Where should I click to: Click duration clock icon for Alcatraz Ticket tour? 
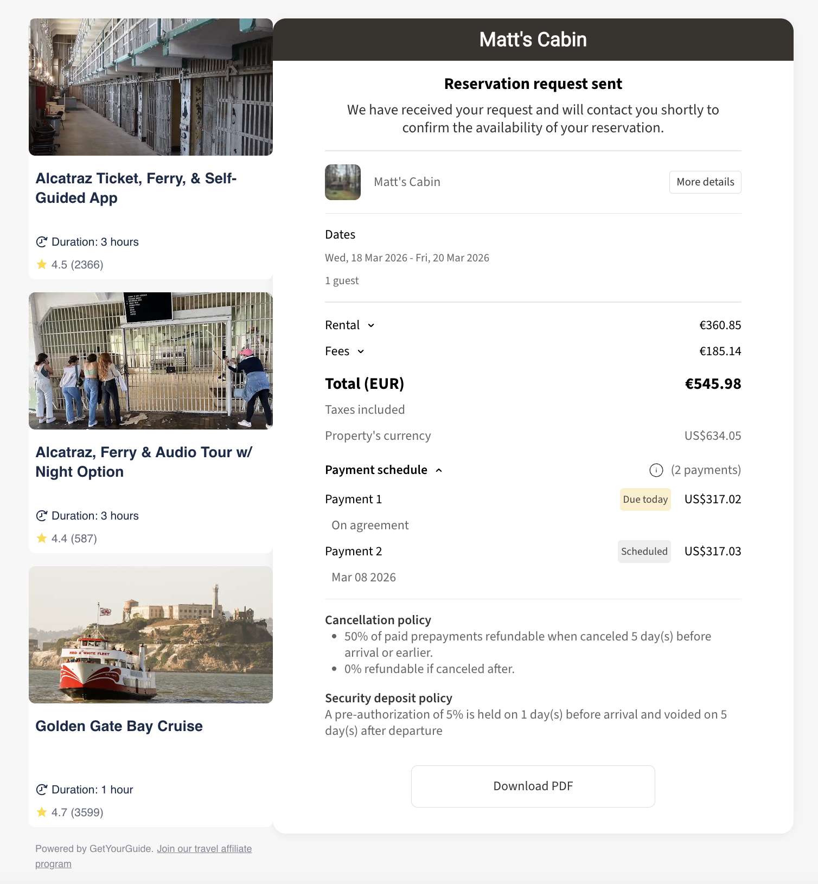click(x=42, y=242)
